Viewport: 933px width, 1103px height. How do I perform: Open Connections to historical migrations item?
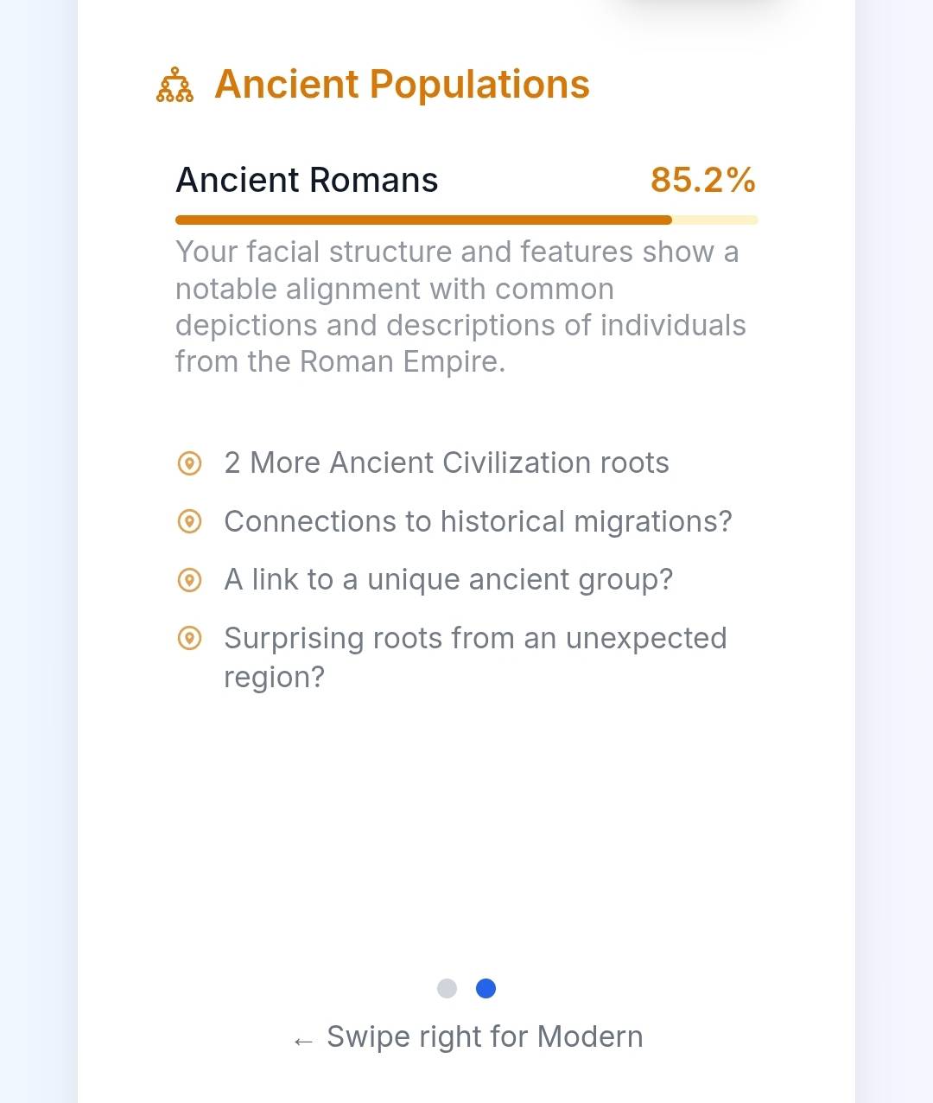tap(478, 521)
